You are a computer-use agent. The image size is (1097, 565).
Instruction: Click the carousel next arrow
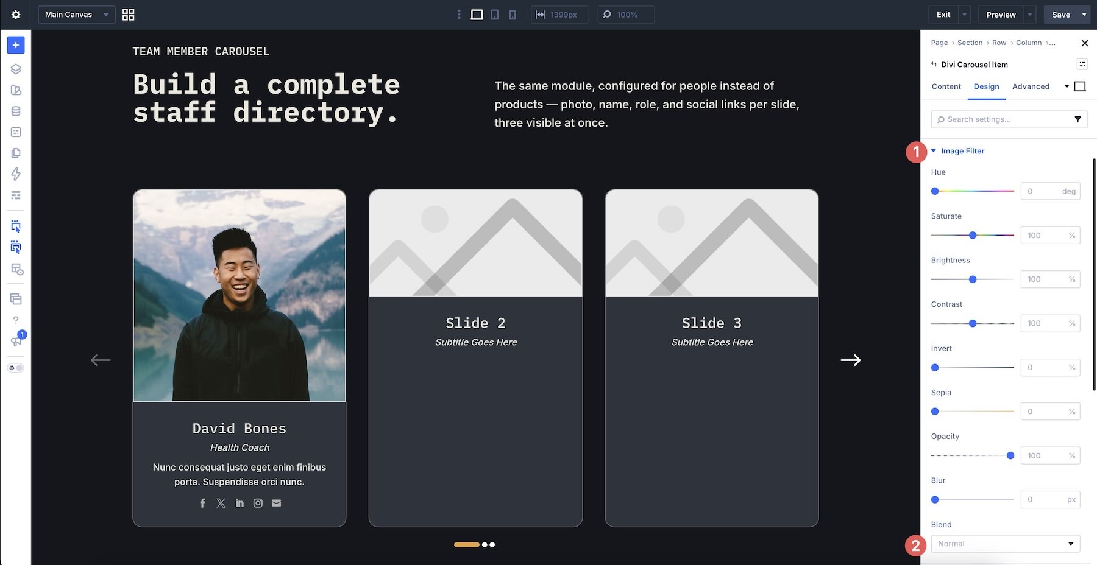click(x=851, y=360)
